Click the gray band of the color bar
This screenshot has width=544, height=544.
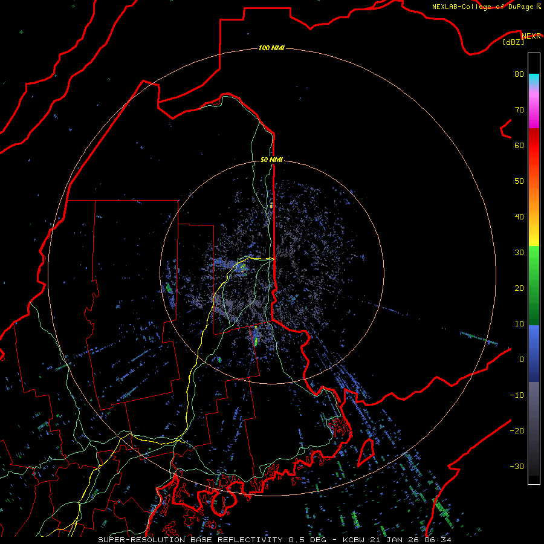tap(534, 429)
